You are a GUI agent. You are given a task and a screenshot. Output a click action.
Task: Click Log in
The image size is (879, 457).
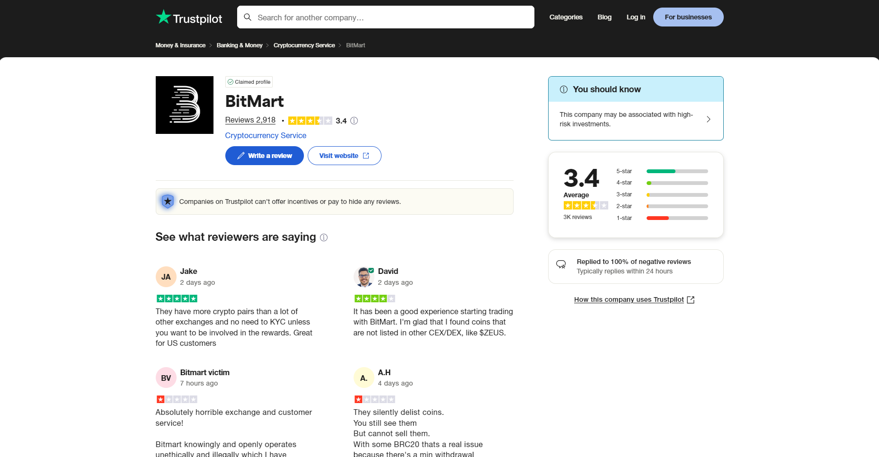pos(636,17)
